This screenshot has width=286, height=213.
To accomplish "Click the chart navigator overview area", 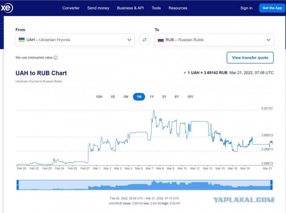I will tap(144, 185).
